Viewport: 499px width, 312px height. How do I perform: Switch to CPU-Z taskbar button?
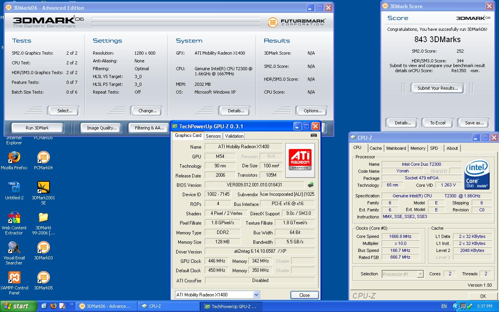click(x=169, y=306)
